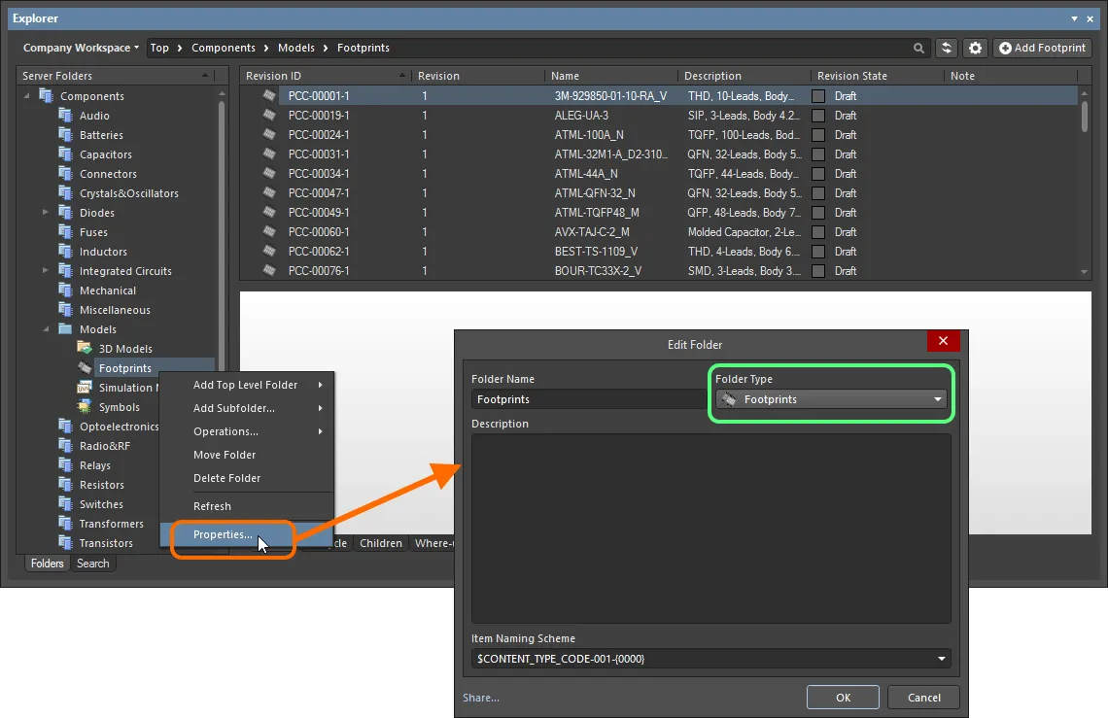The width and height of the screenshot is (1108, 718).
Task: Choose Properties... from the context menu
Action: (x=223, y=534)
